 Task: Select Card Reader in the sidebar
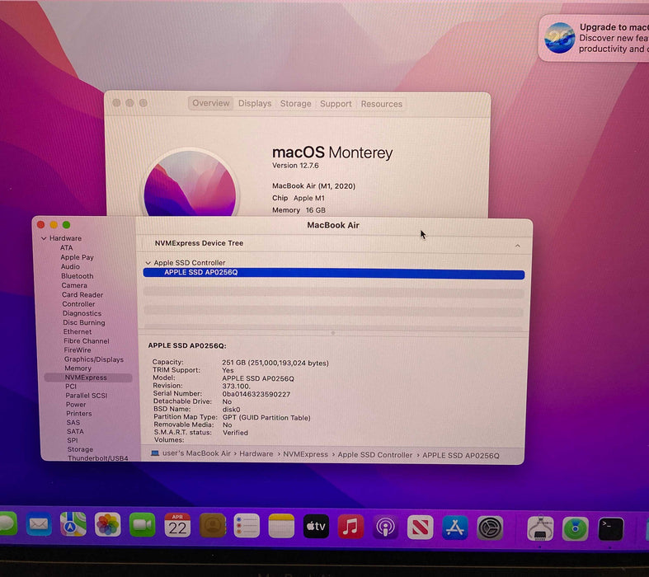pos(82,295)
